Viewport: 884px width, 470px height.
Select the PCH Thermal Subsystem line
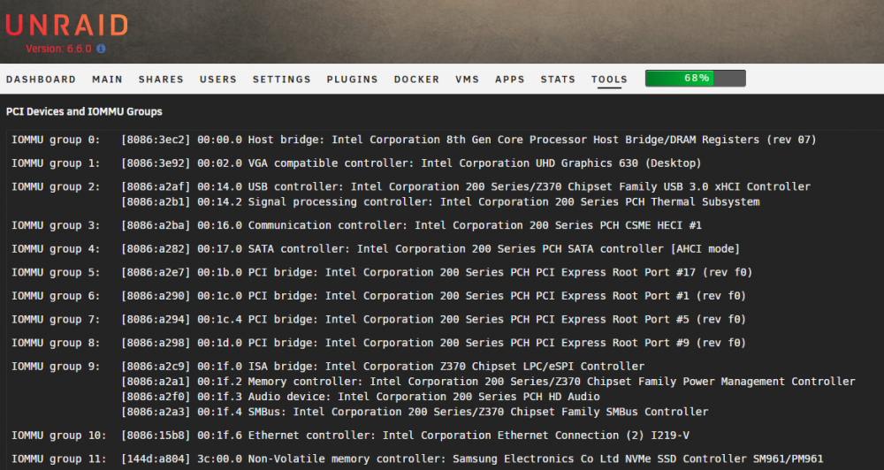tap(440, 201)
